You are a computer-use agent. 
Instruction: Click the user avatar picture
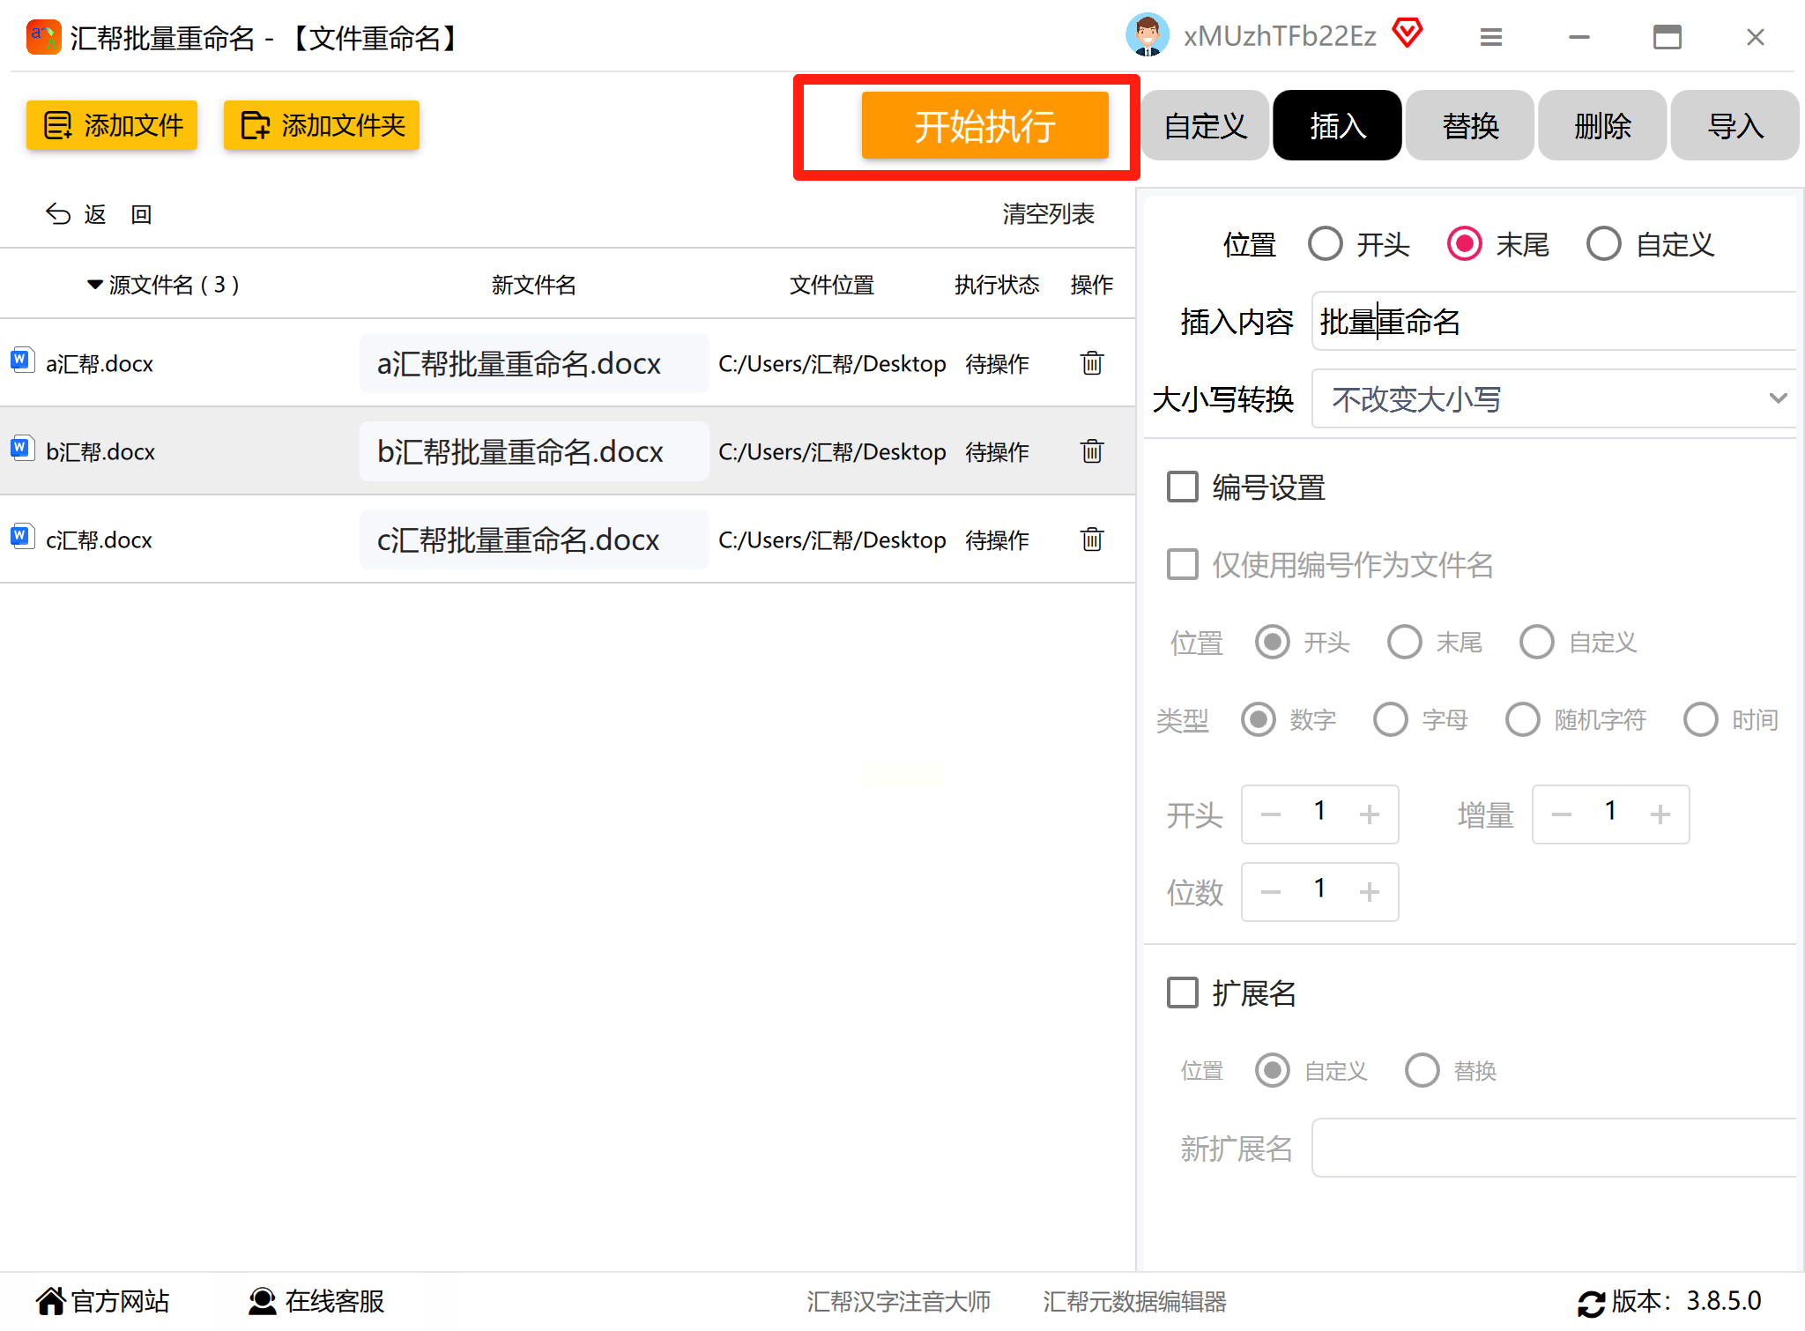click(1147, 36)
